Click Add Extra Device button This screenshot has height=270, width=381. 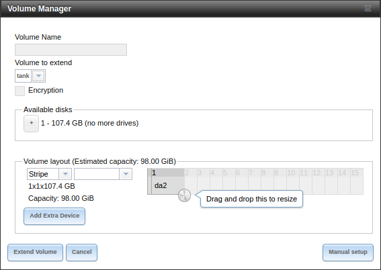(54, 216)
